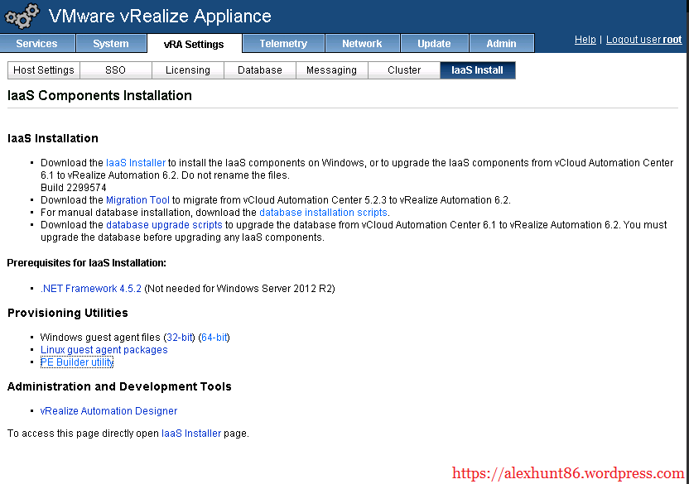This screenshot has width=689, height=484.
Task: Open the vRealize Automation Designer link
Action: pyautogui.click(x=108, y=411)
